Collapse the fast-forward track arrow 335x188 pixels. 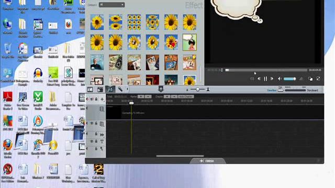pyautogui.click(x=87, y=134)
